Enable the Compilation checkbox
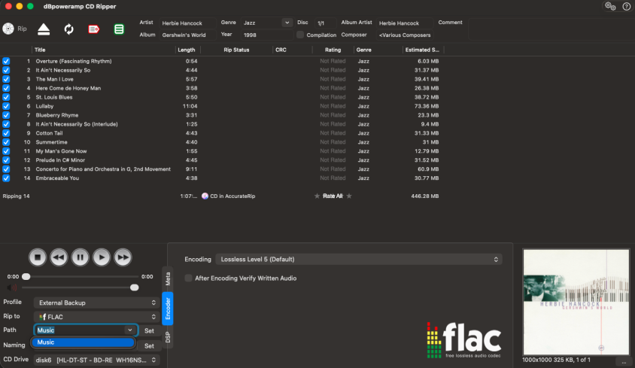Screen dimensions: 635x368 (301, 35)
